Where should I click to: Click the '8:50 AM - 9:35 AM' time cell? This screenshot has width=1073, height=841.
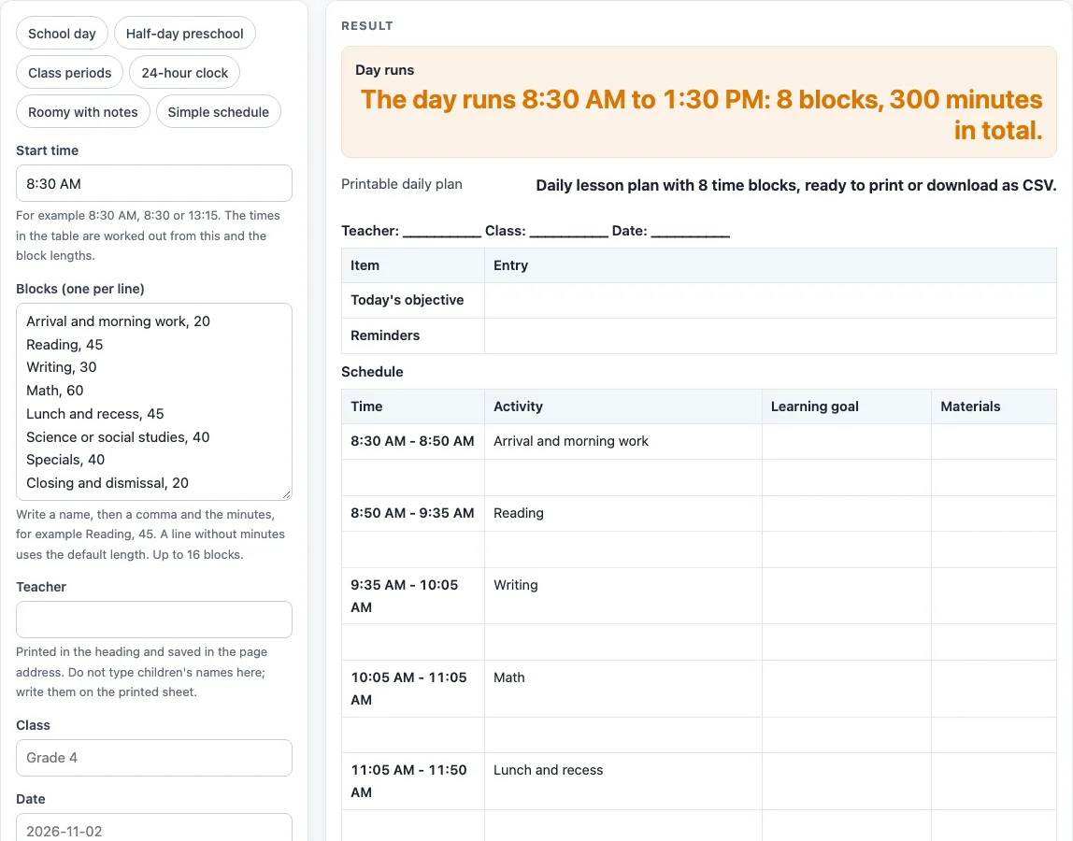point(412,513)
